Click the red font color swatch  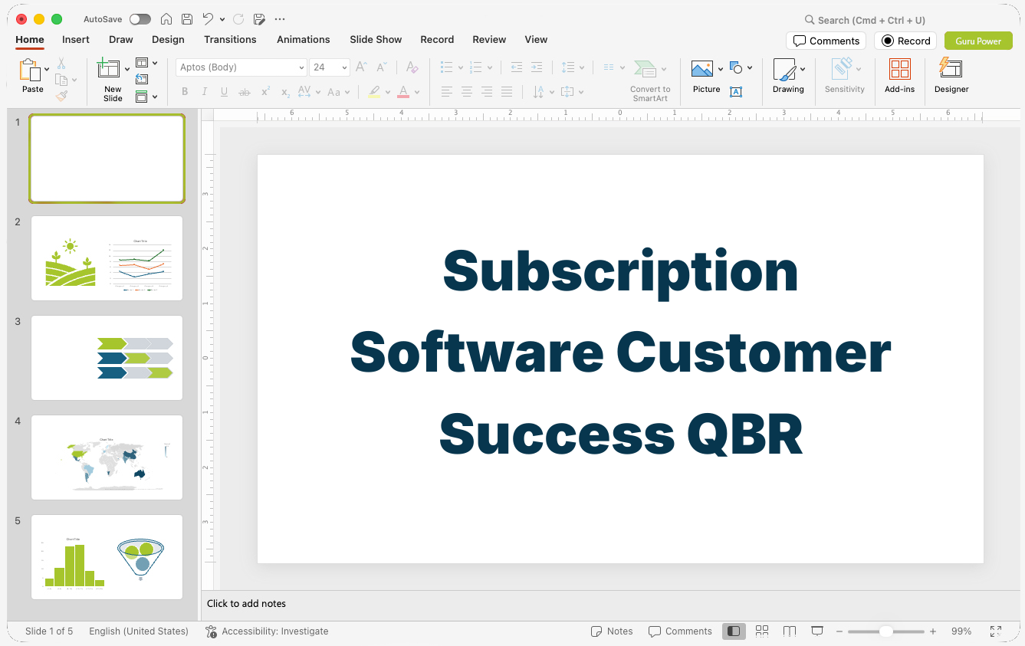coord(403,92)
